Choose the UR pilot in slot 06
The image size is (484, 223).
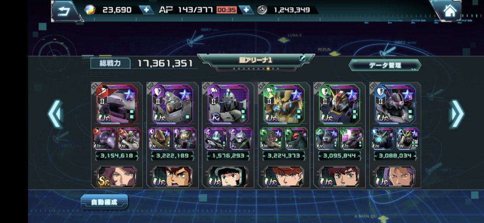point(395,176)
